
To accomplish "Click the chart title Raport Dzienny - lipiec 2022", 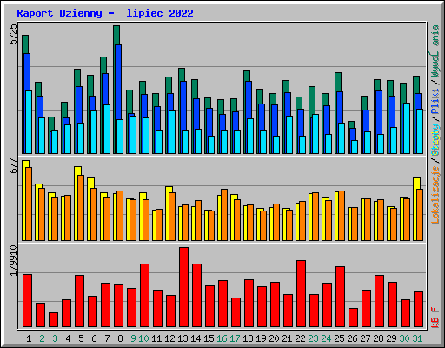I will (105, 13).
